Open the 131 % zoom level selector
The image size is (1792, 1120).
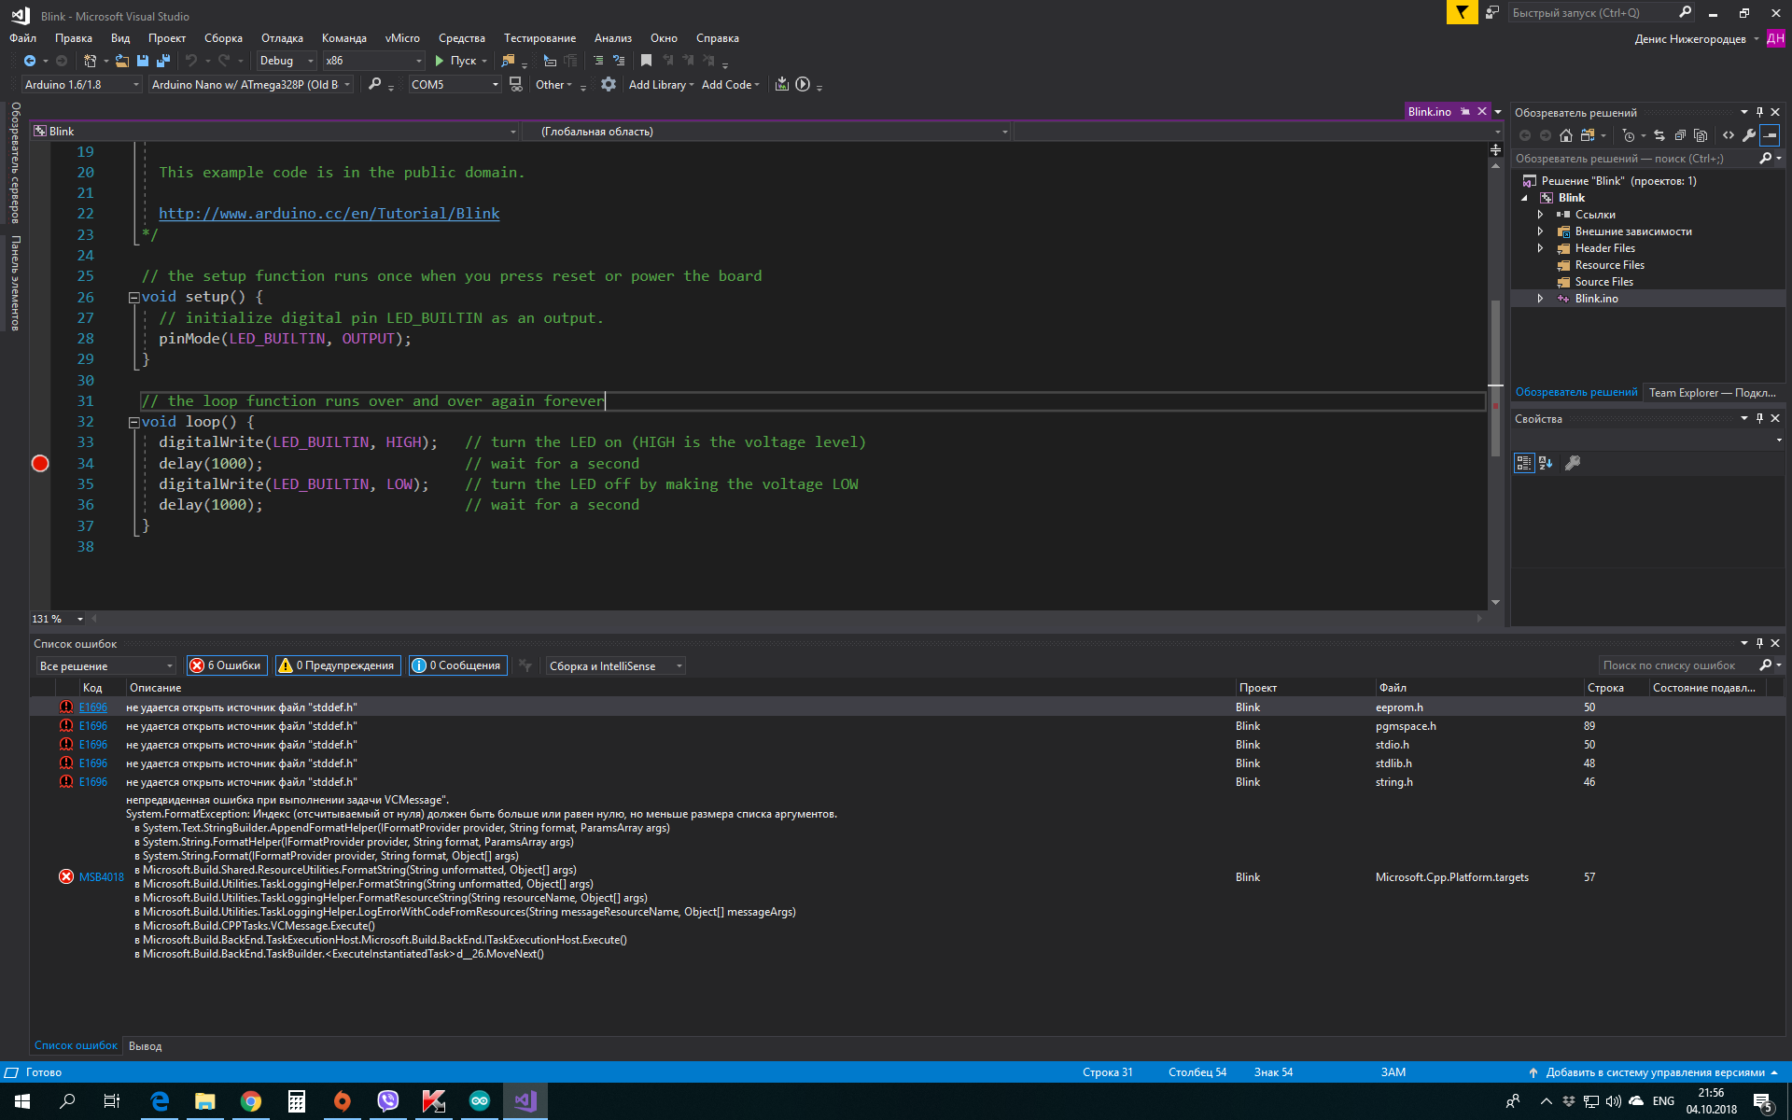pyautogui.click(x=58, y=619)
